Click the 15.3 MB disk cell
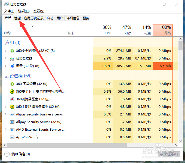The image size is (185, 163). click(143, 66)
